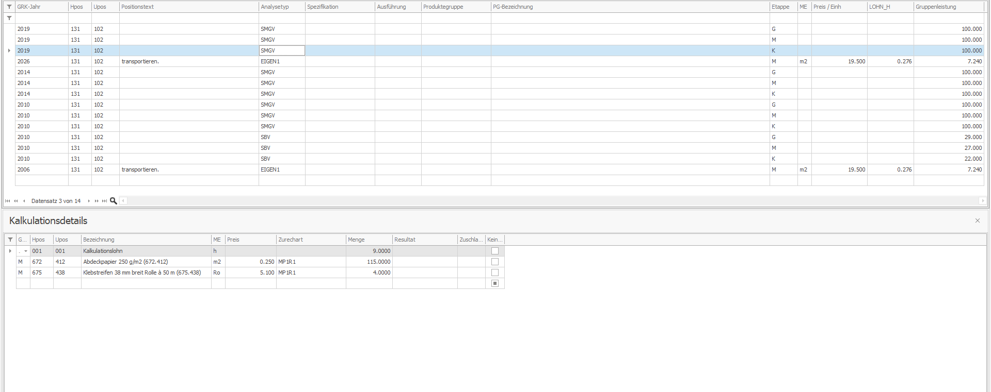991x392 pixels.
Task: Open the search magnifier in record navigator
Action: [x=114, y=201]
